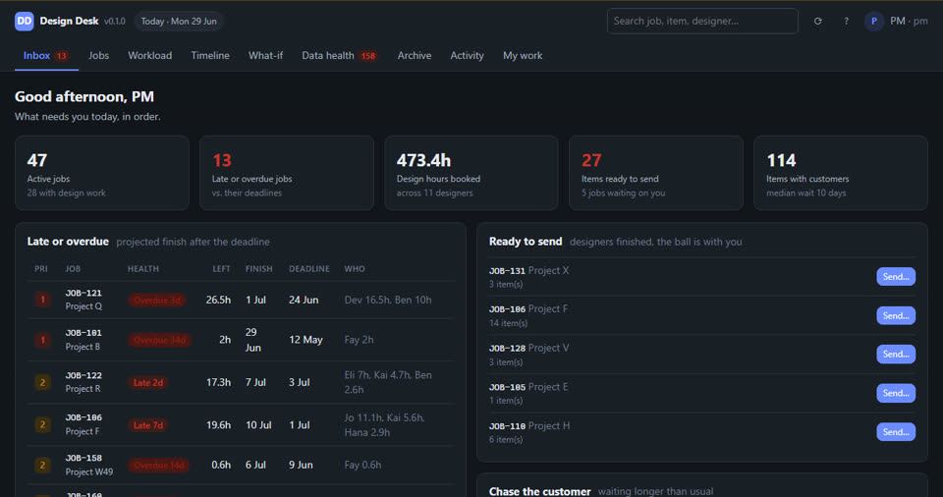This screenshot has height=497, width=943.
Task: Send JOB-106 Project F items
Action: click(x=896, y=316)
